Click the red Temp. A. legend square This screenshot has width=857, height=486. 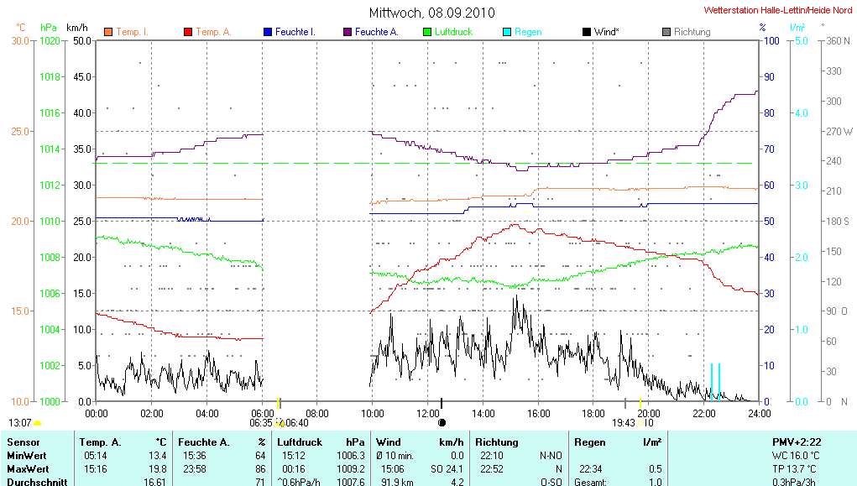[x=188, y=32]
